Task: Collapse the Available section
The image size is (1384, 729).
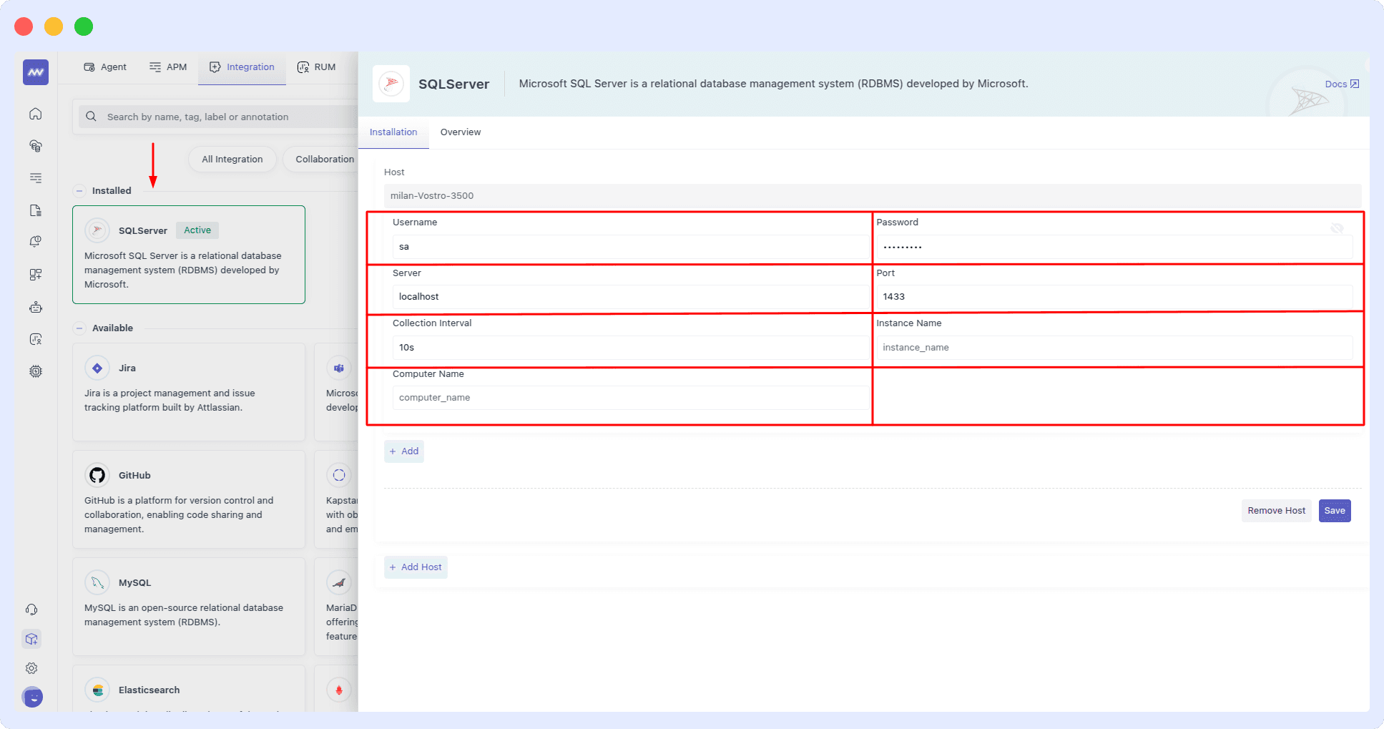Action: pyautogui.click(x=79, y=328)
